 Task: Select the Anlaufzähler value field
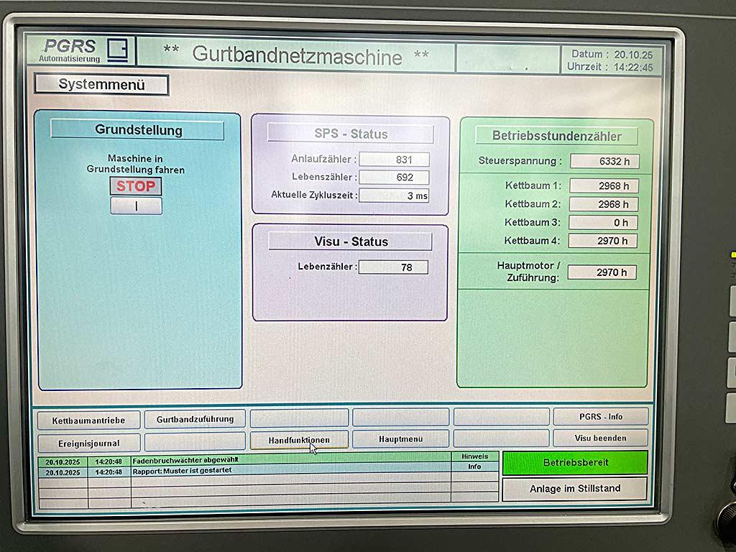click(x=394, y=160)
